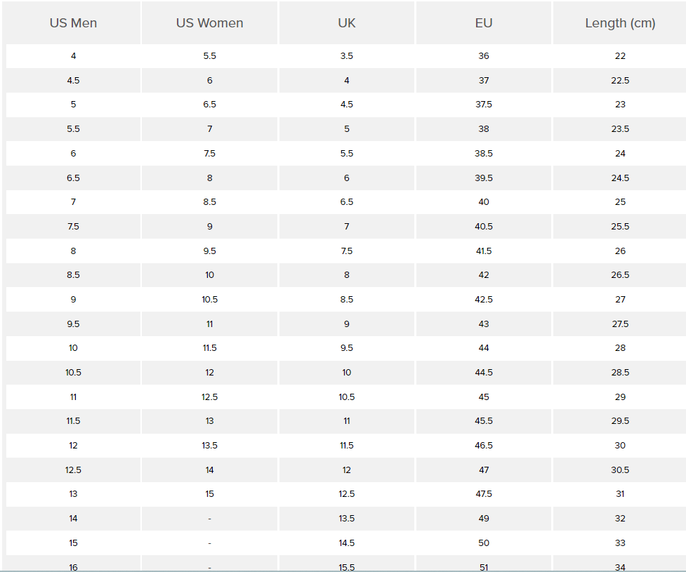Click the EU column header

[484, 22]
